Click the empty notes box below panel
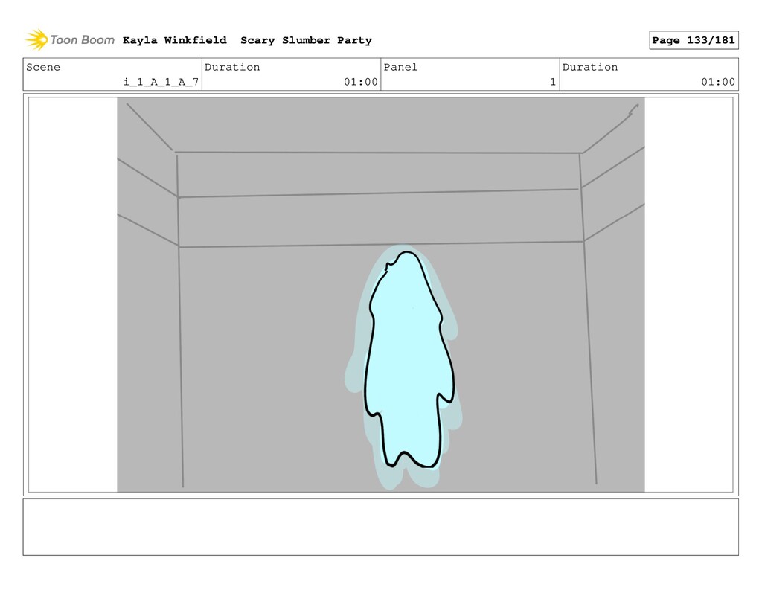The width and height of the screenshot is (762, 590). pos(380,527)
